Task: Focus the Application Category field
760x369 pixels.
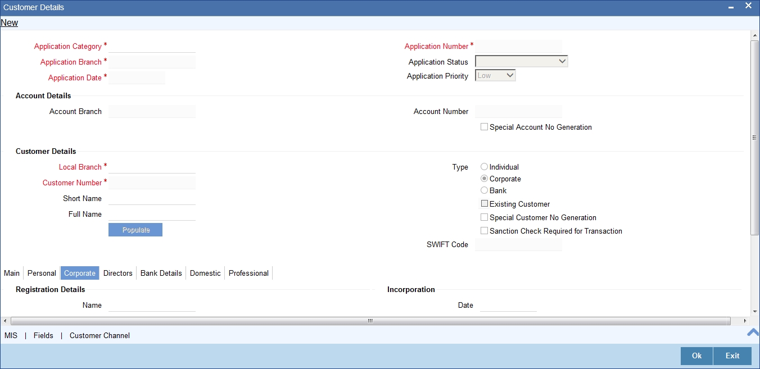Action: pyautogui.click(x=152, y=46)
